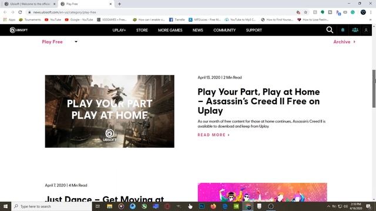Click the browser address bar URL
The image size is (376, 211).
pyautogui.click(x=65, y=12)
